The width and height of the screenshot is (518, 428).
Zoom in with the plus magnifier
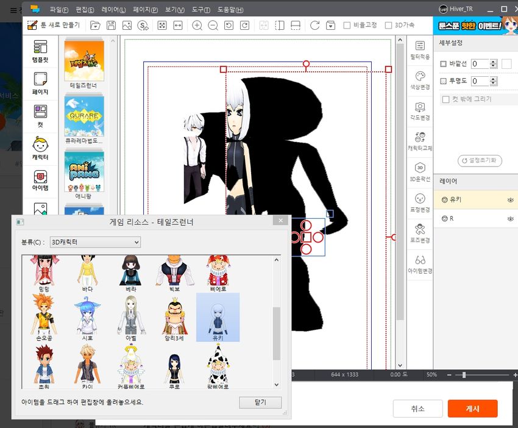pyautogui.click(x=197, y=25)
